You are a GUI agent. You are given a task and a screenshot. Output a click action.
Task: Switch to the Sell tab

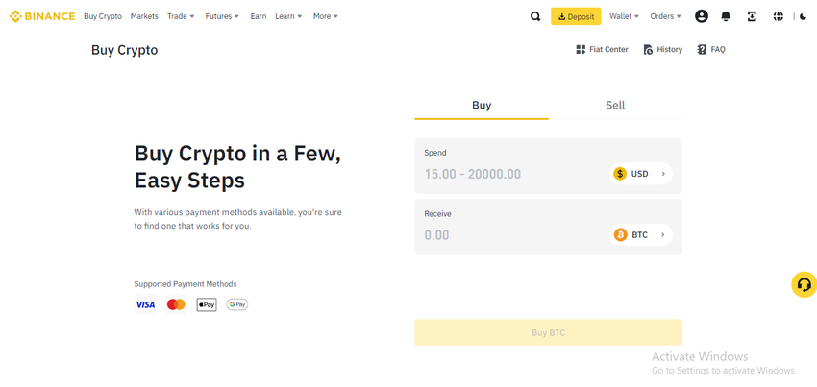[615, 106]
